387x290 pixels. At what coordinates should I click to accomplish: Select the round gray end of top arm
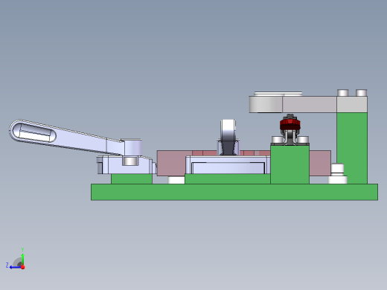pyautogui.click(x=266, y=104)
